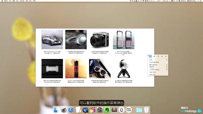Open the blue folder stack in Dock
Viewport: 203px width, 114px height.
(139, 110)
